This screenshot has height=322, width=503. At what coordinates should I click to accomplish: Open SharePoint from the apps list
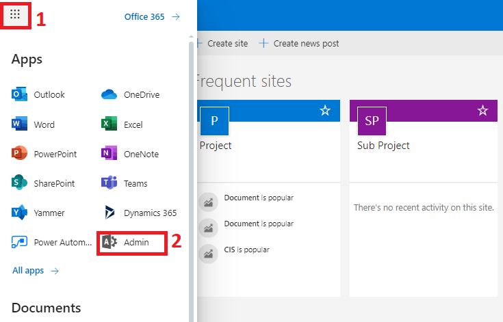(x=44, y=184)
